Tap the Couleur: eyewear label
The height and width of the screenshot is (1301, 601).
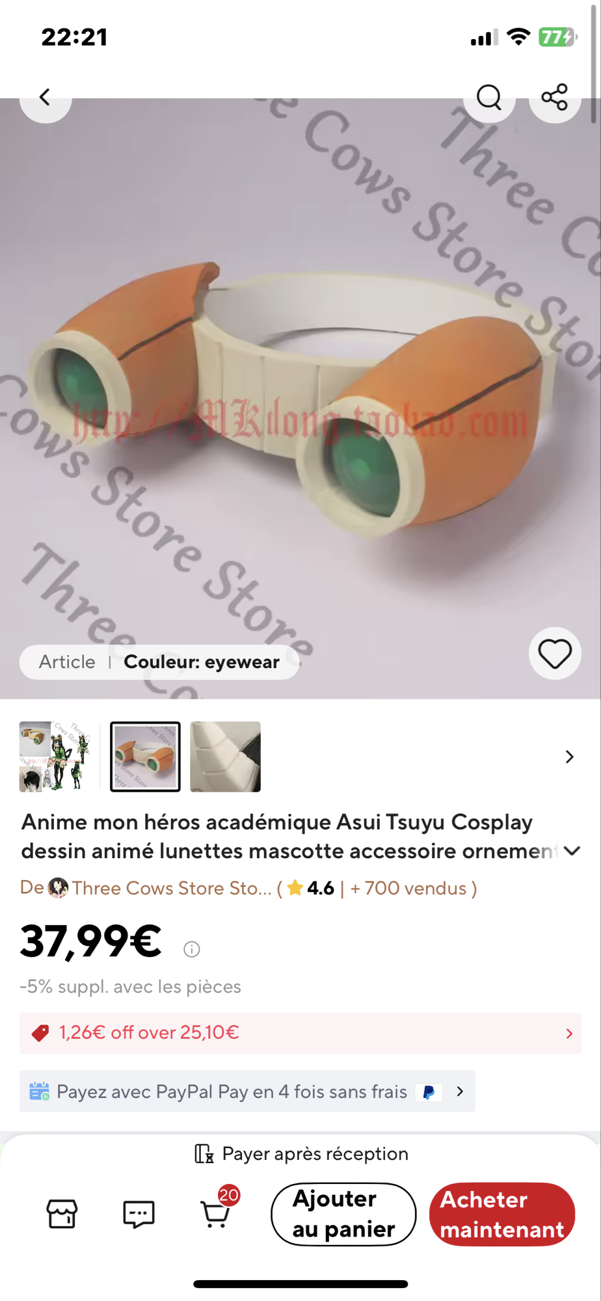click(x=202, y=662)
